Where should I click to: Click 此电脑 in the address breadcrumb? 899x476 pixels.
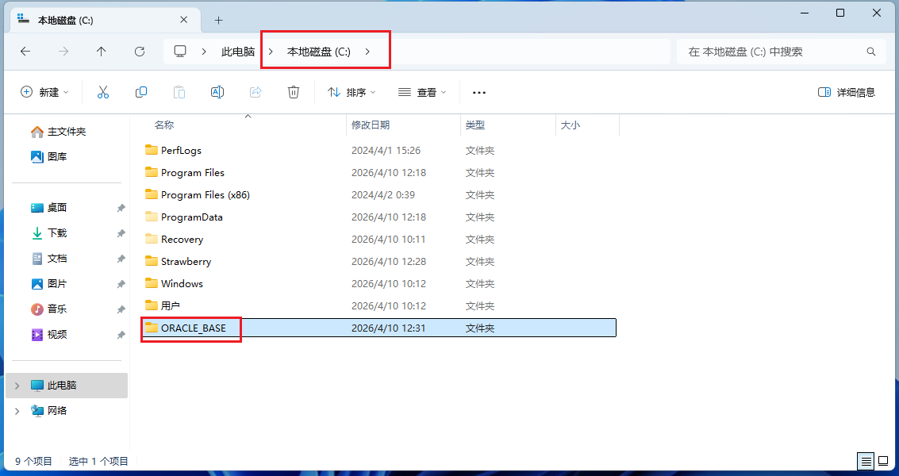[x=238, y=52]
